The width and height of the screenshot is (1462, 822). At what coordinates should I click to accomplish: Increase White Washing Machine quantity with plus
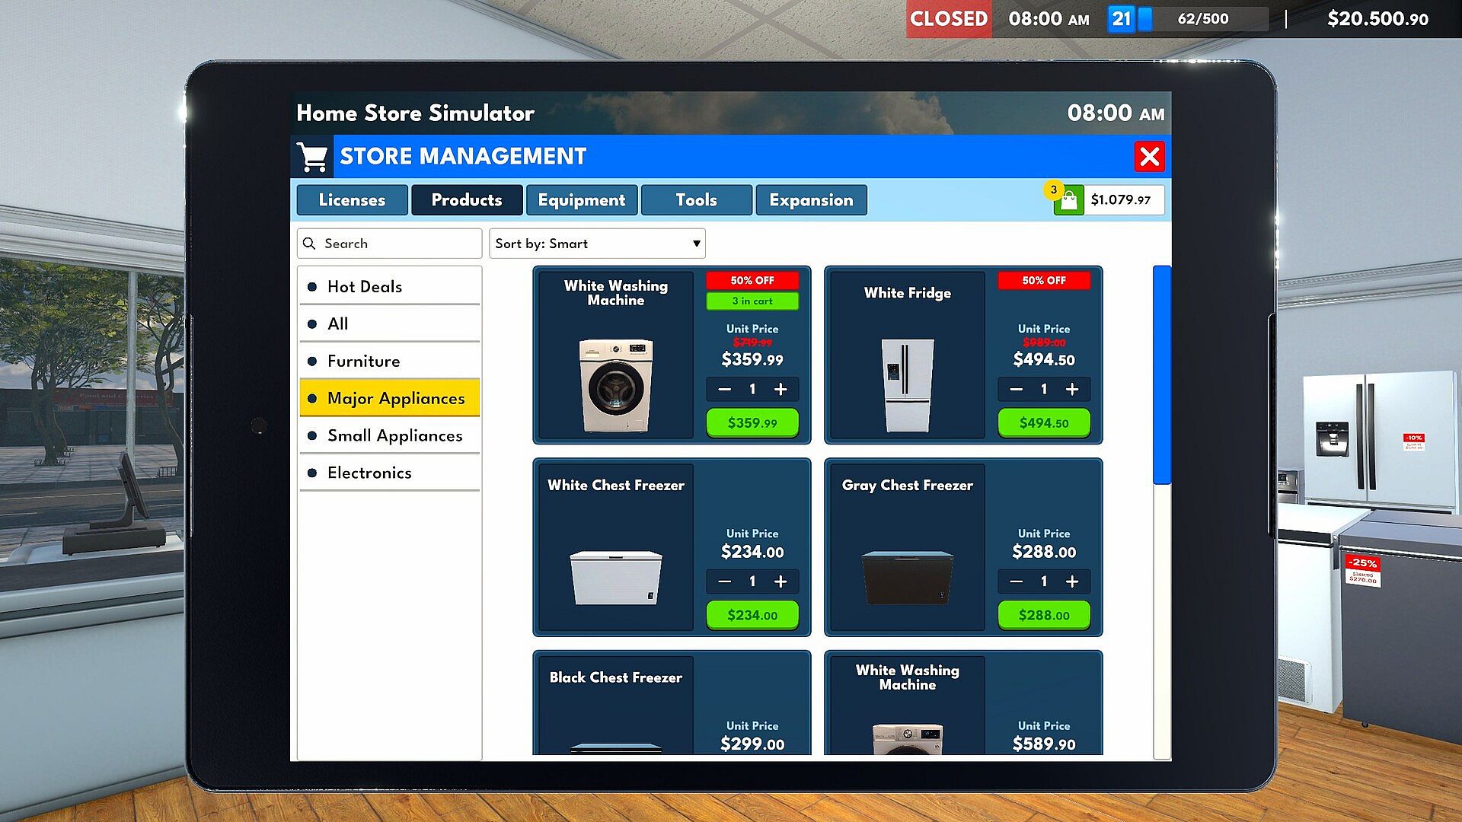(x=780, y=390)
